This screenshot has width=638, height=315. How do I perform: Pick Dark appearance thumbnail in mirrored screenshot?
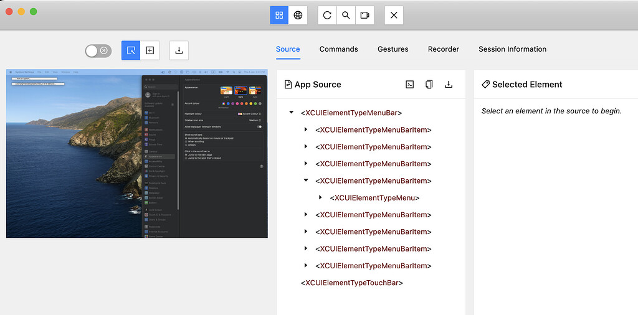tap(241, 91)
